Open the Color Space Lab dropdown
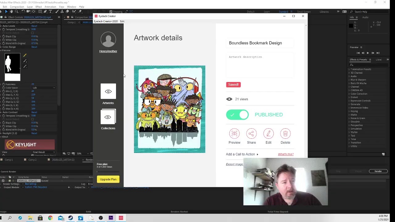The width and height of the screenshot is (395, 222). pos(44,88)
